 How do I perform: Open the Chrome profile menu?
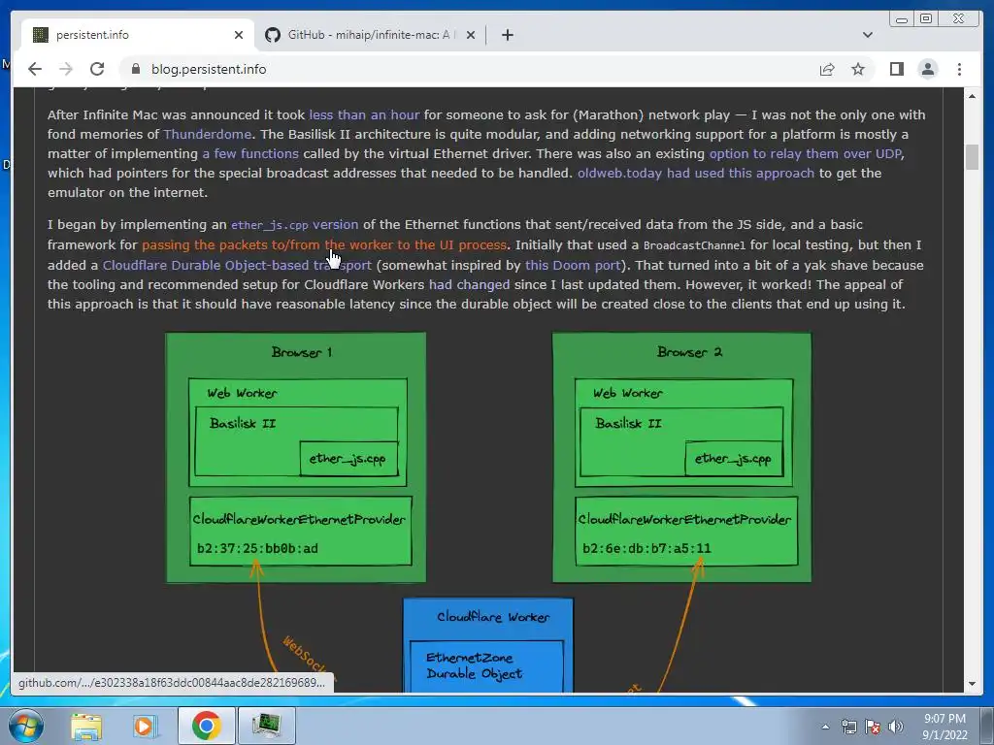tap(927, 69)
